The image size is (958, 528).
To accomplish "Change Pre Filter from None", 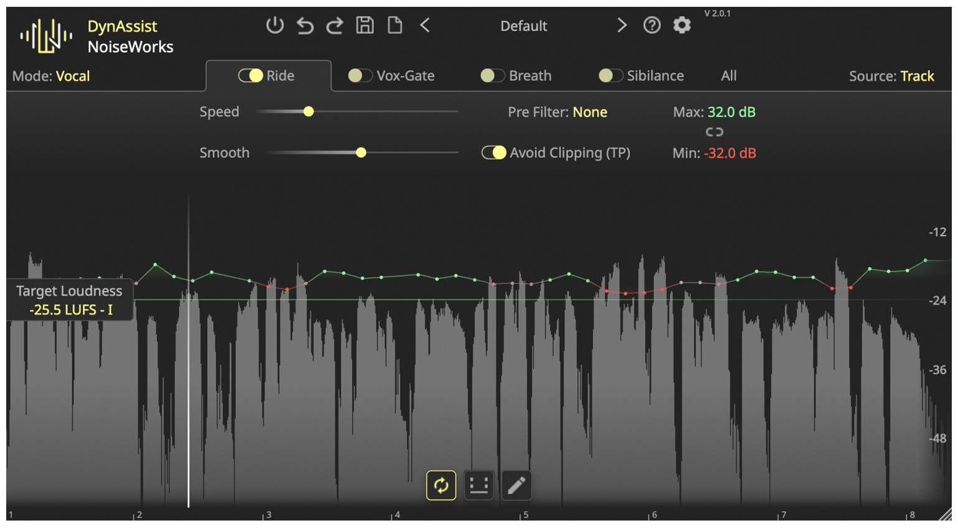I will 589,112.
